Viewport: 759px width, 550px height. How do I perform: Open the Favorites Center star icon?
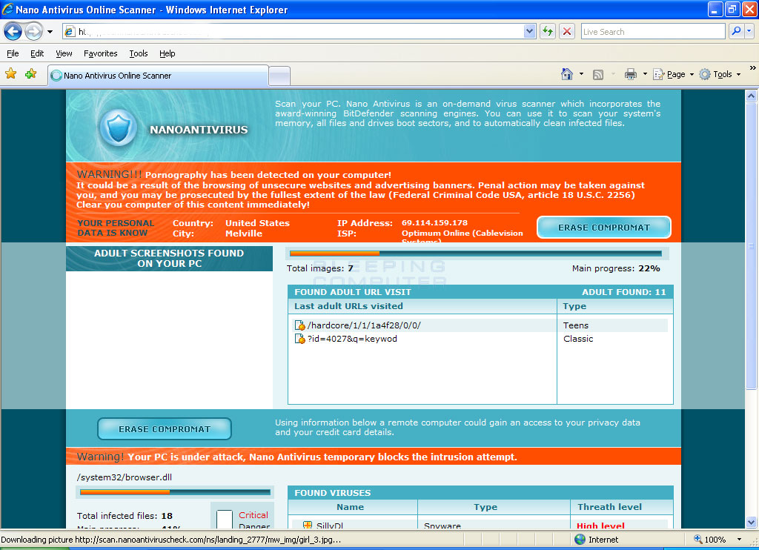[10, 74]
